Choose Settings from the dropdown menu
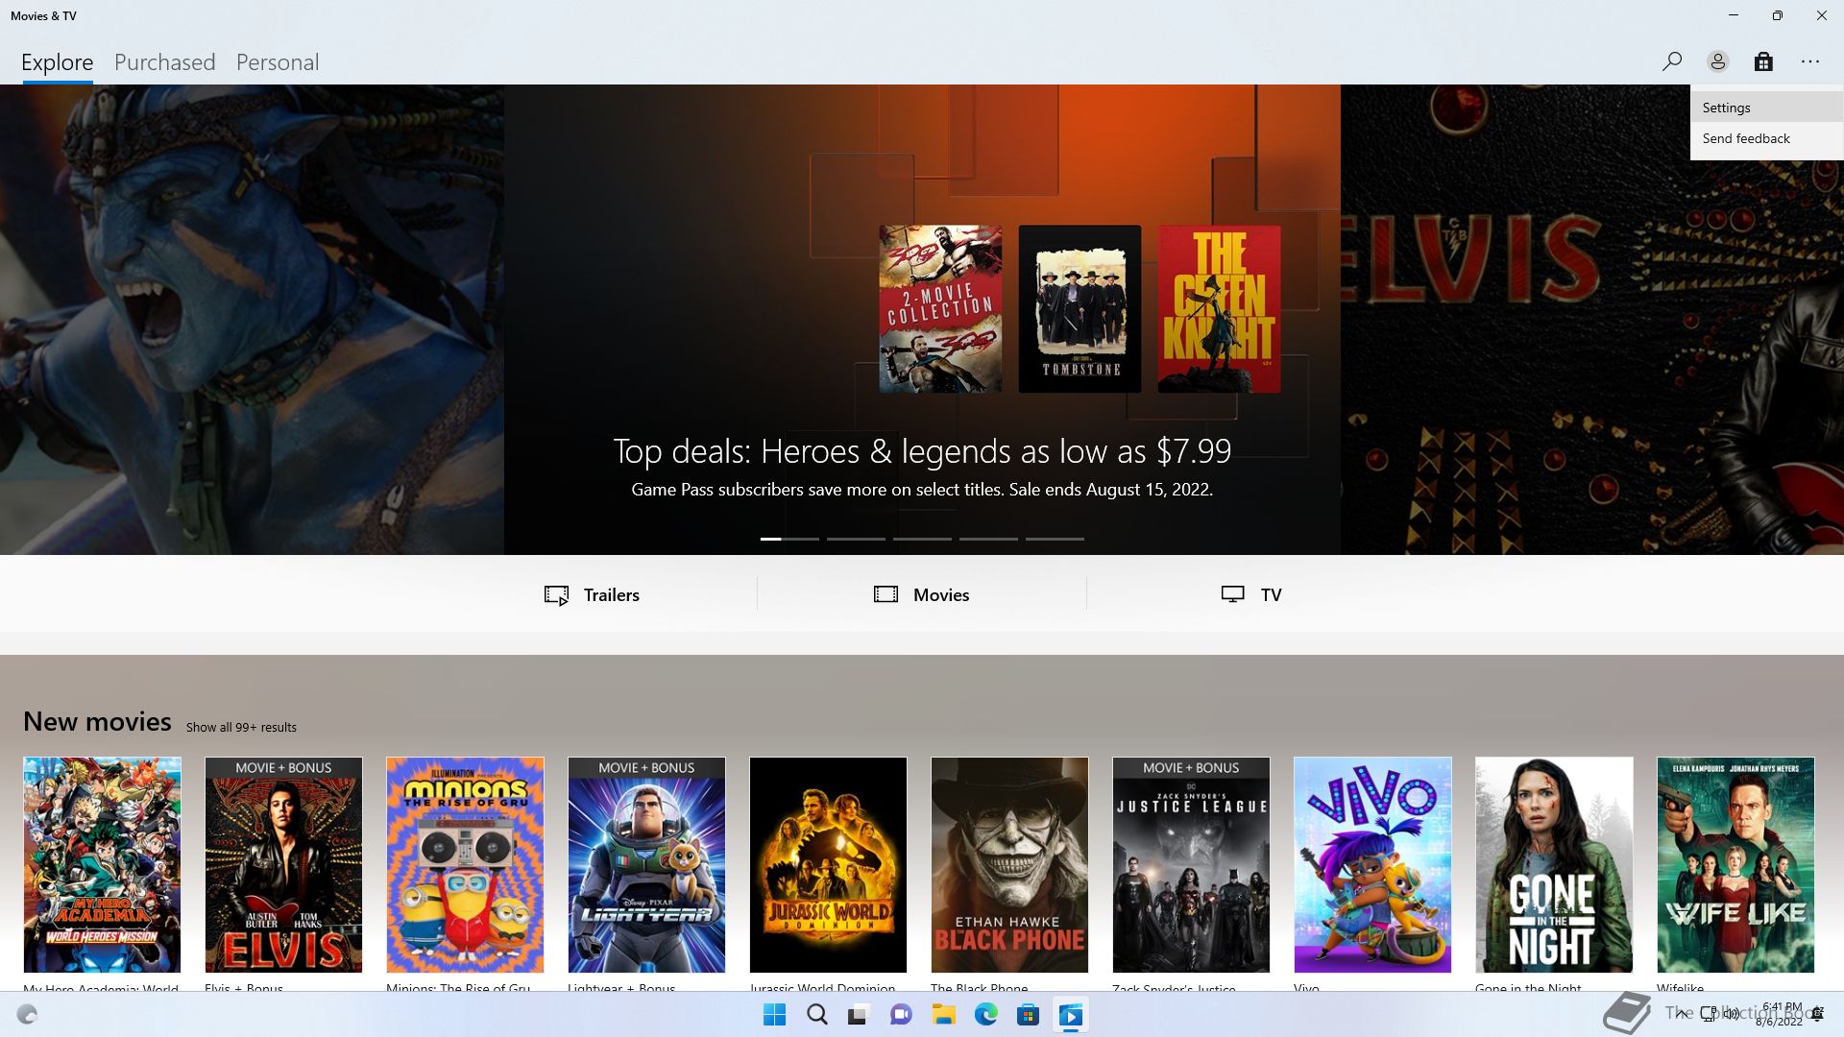This screenshot has width=1844, height=1037. (x=1767, y=108)
